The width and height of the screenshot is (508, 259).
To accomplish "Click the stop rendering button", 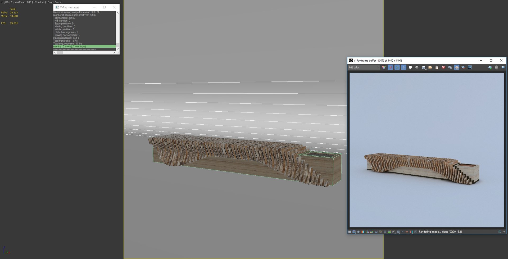I will point(497,67).
